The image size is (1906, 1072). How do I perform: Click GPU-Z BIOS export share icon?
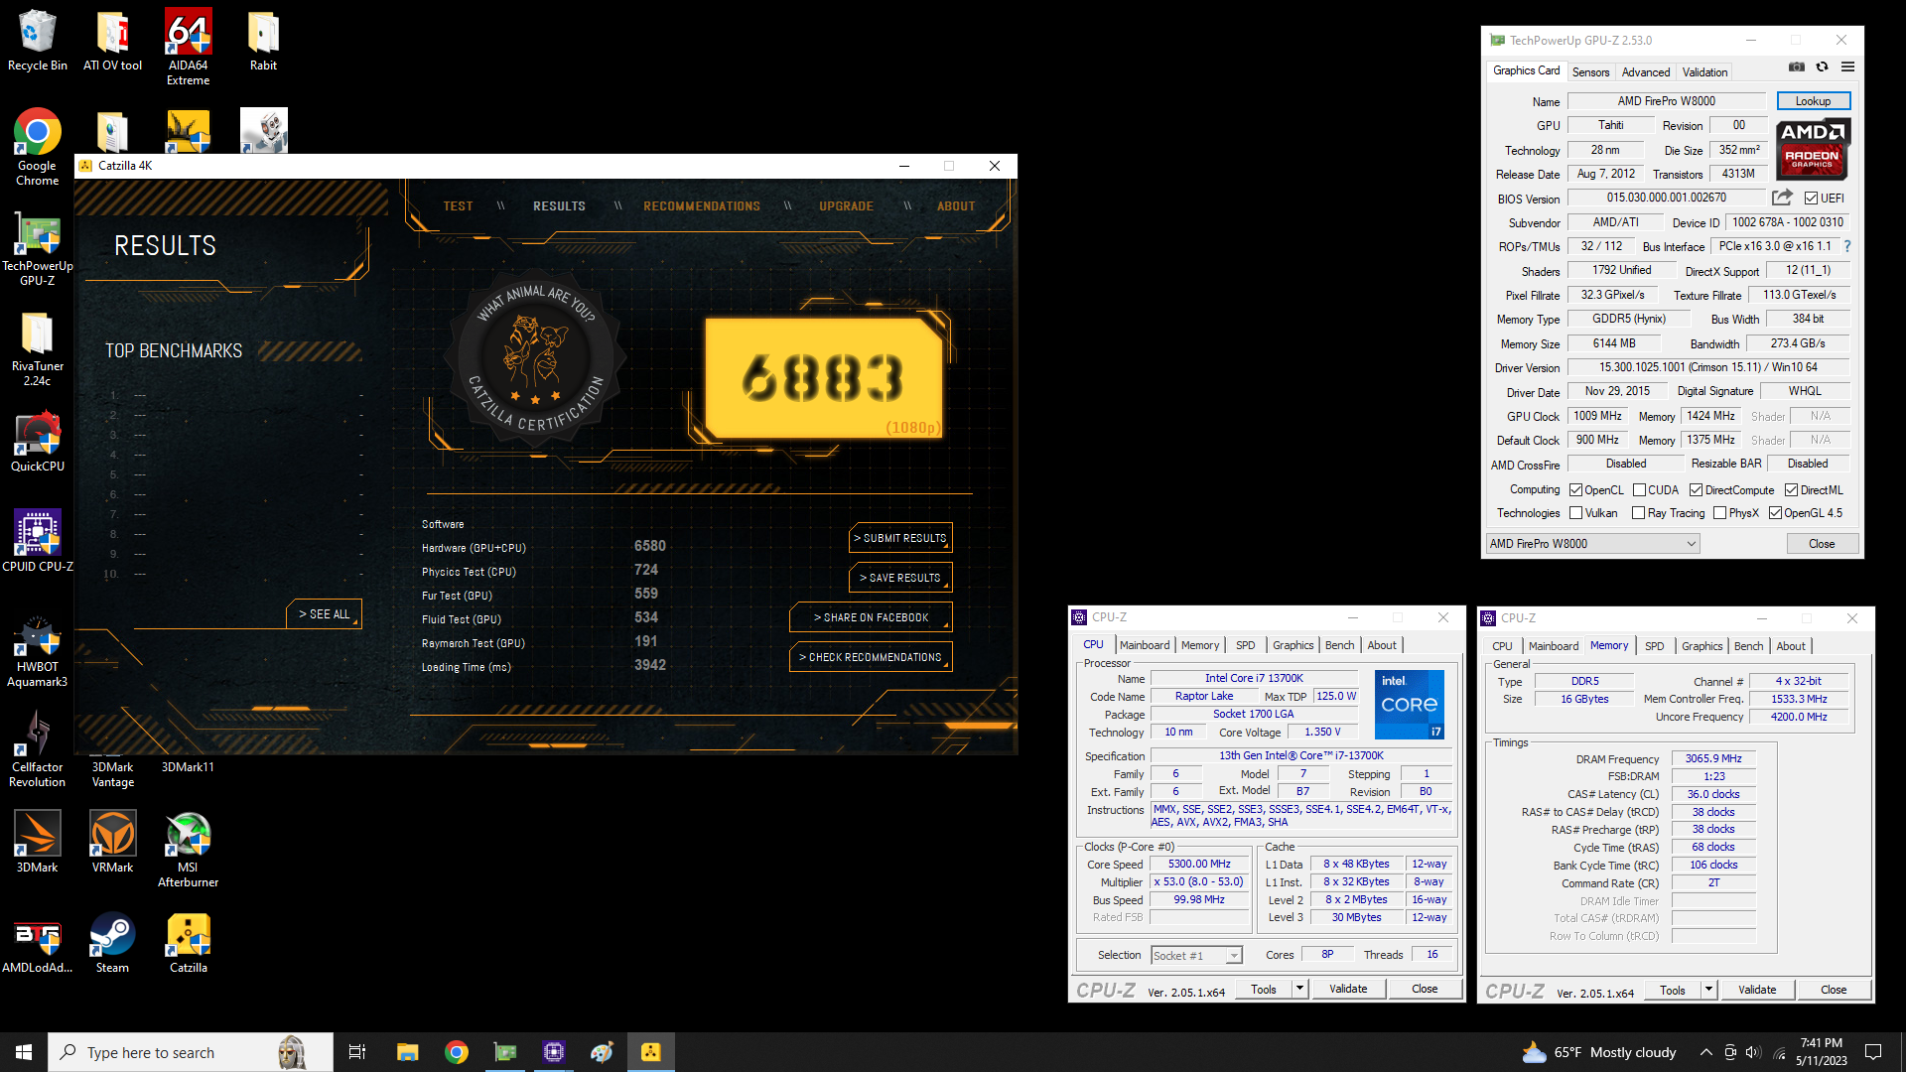pos(1782,198)
